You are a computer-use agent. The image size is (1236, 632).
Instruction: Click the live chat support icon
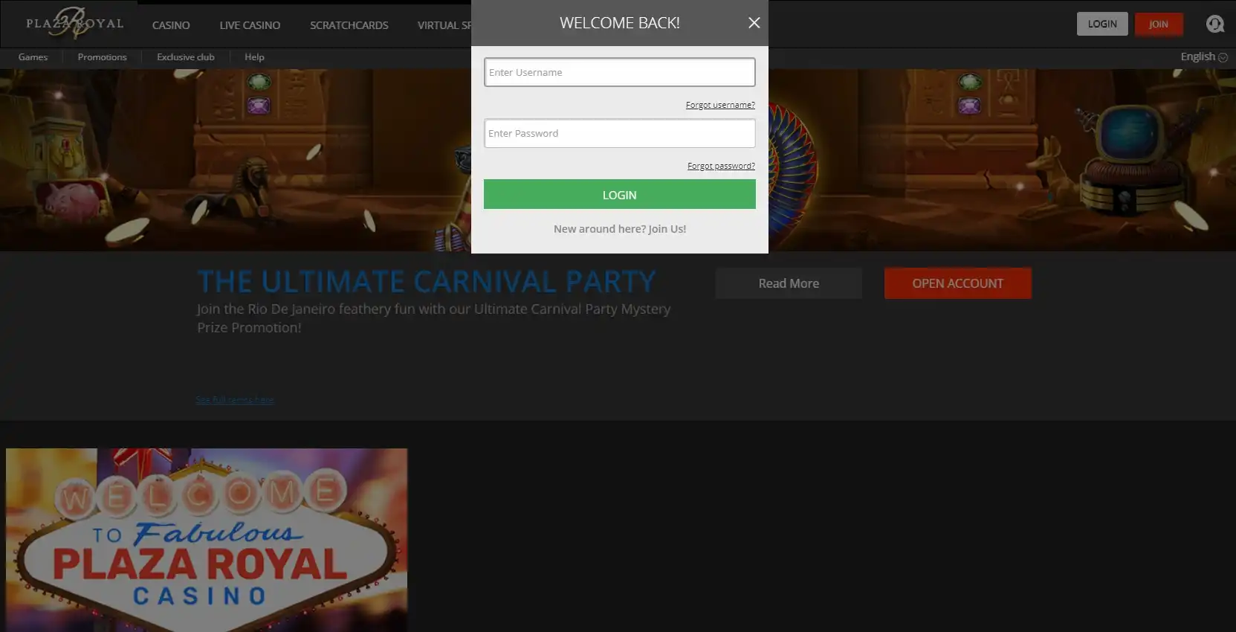tap(1214, 25)
